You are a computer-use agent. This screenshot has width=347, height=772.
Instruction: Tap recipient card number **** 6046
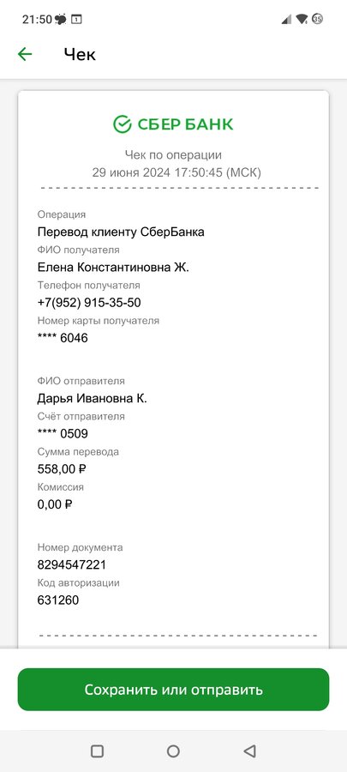coord(63,338)
